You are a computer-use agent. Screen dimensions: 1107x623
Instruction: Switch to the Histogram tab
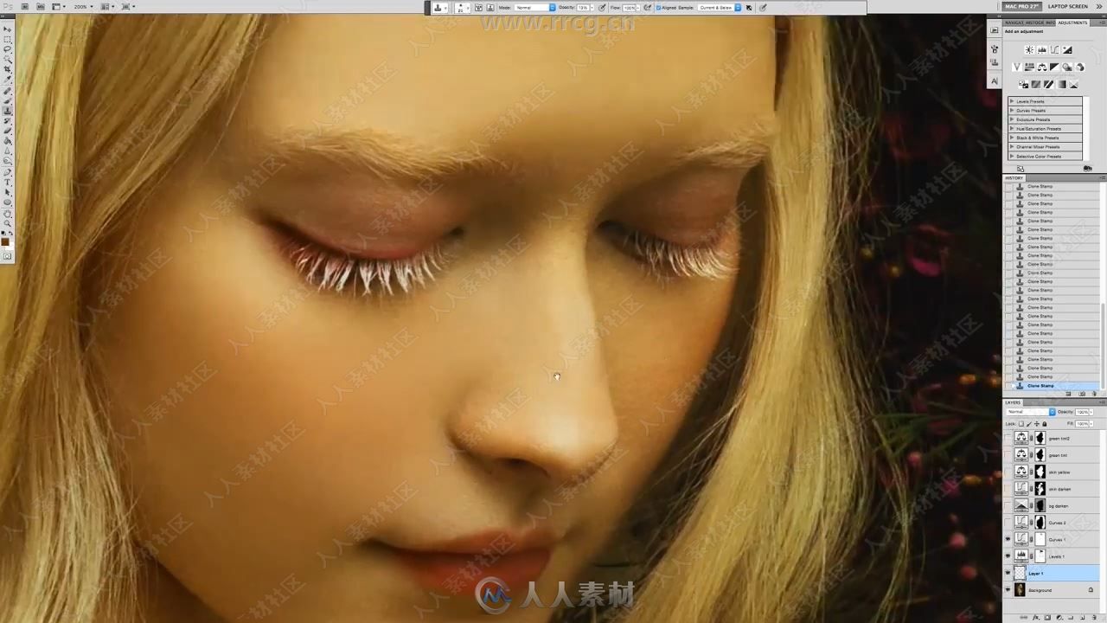click(x=1034, y=22)
